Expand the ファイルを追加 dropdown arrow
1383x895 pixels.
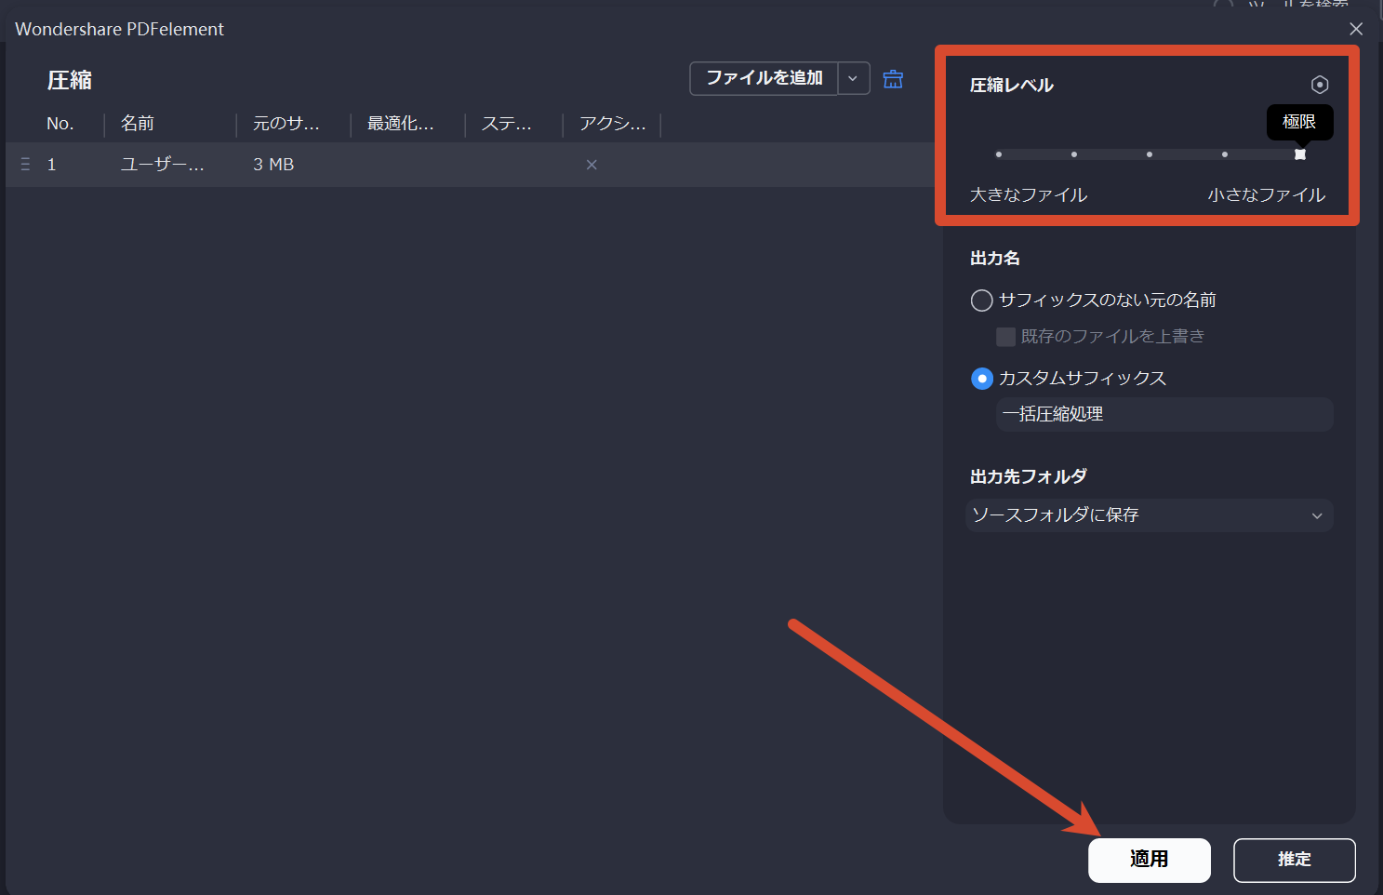pyautogui.click(x=853, y=78)
